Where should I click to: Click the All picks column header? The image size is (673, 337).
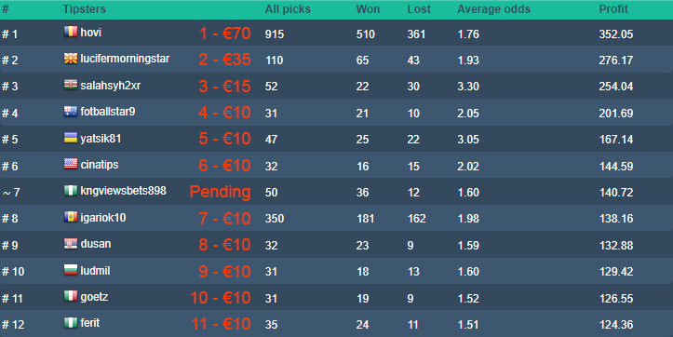pos(288,9)
